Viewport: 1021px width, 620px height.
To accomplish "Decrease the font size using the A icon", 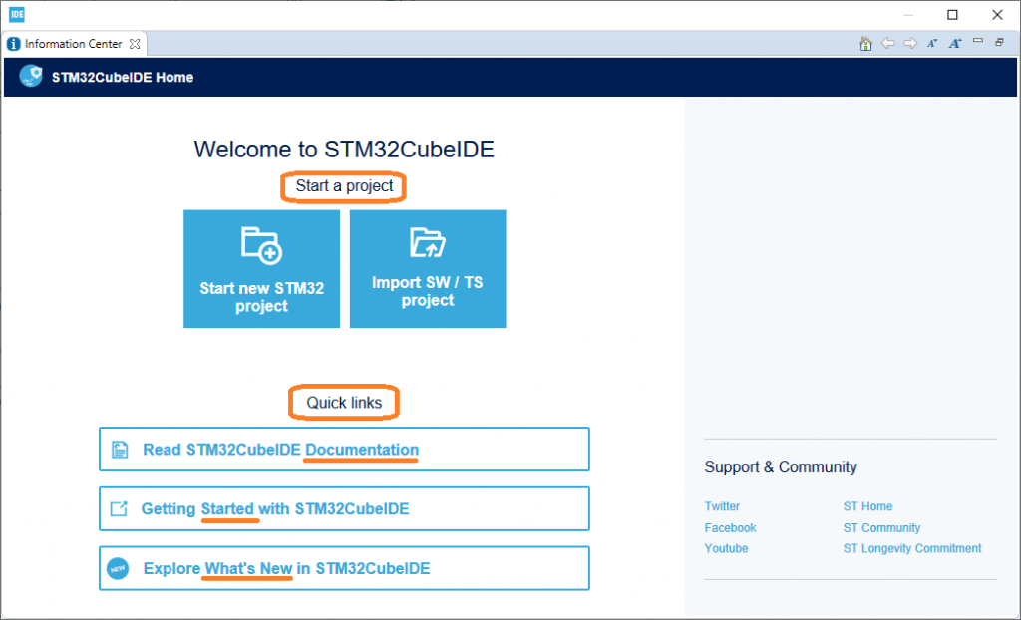I will point(931,43).
